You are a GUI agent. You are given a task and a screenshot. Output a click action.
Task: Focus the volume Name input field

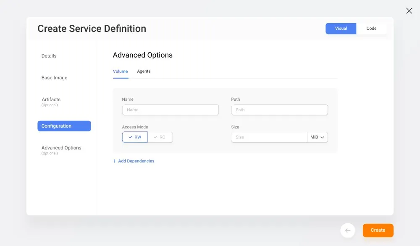pos(171,110)
